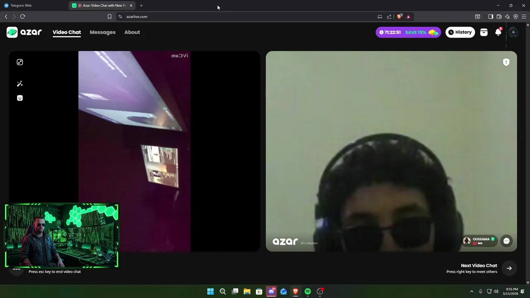Open the browser hamburger menu
The width and height of the screenshot is (530, 298).
(x=524, y=17)
